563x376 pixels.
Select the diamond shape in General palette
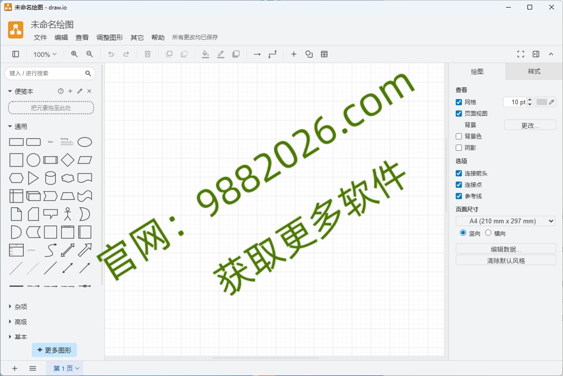coord(67,160)
